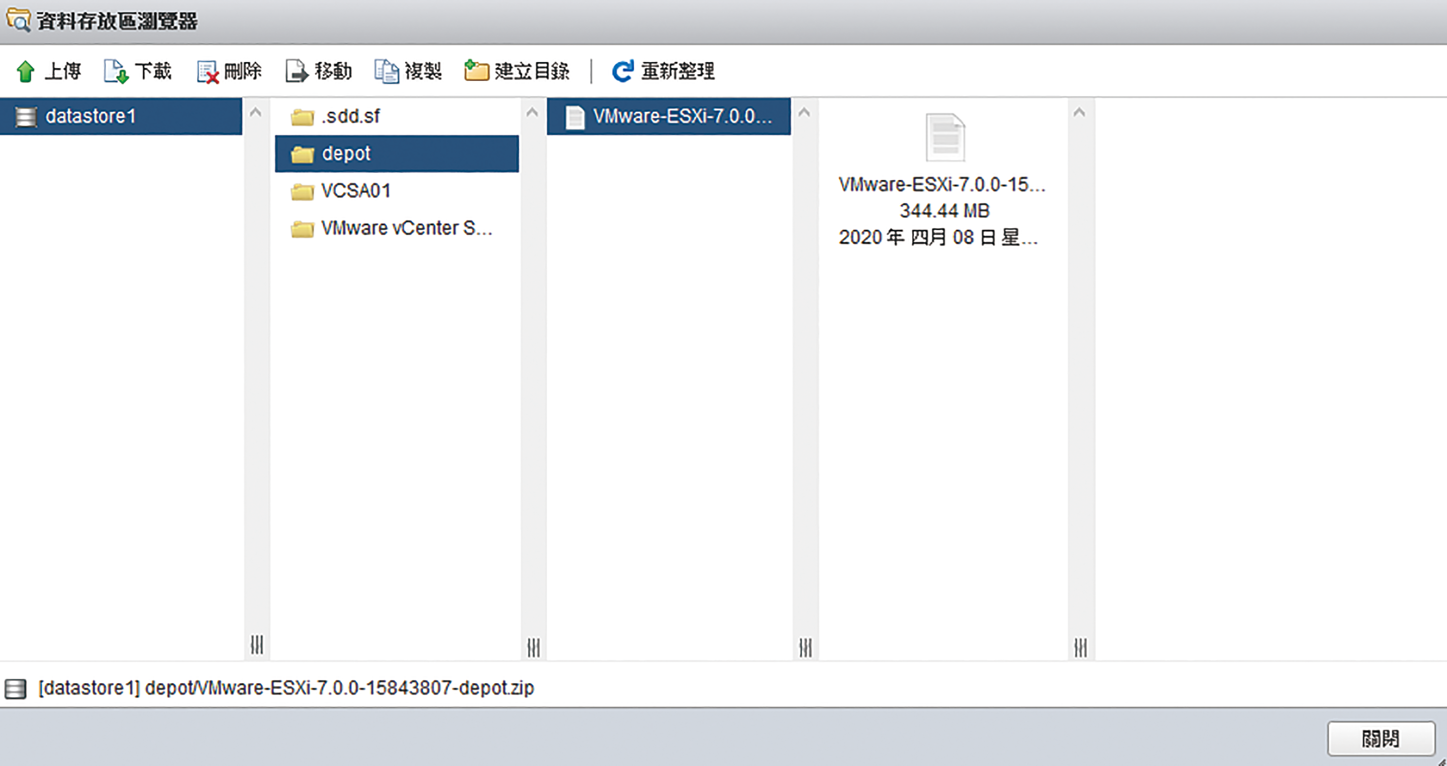
Task: Click scroll-up arrow of file details column
Action: 1079,112
